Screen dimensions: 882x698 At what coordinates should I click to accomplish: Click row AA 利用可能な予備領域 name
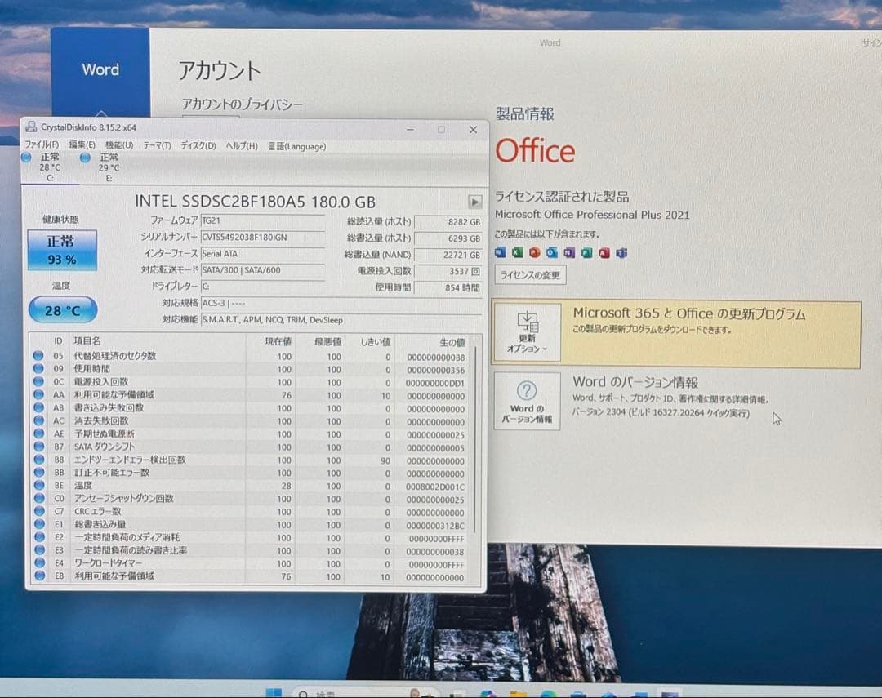pyautogui.click(x=114, y=395)
